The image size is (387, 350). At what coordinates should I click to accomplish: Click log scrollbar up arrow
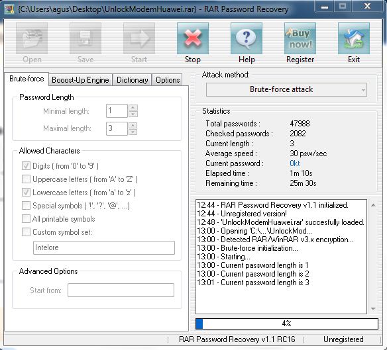373,205
